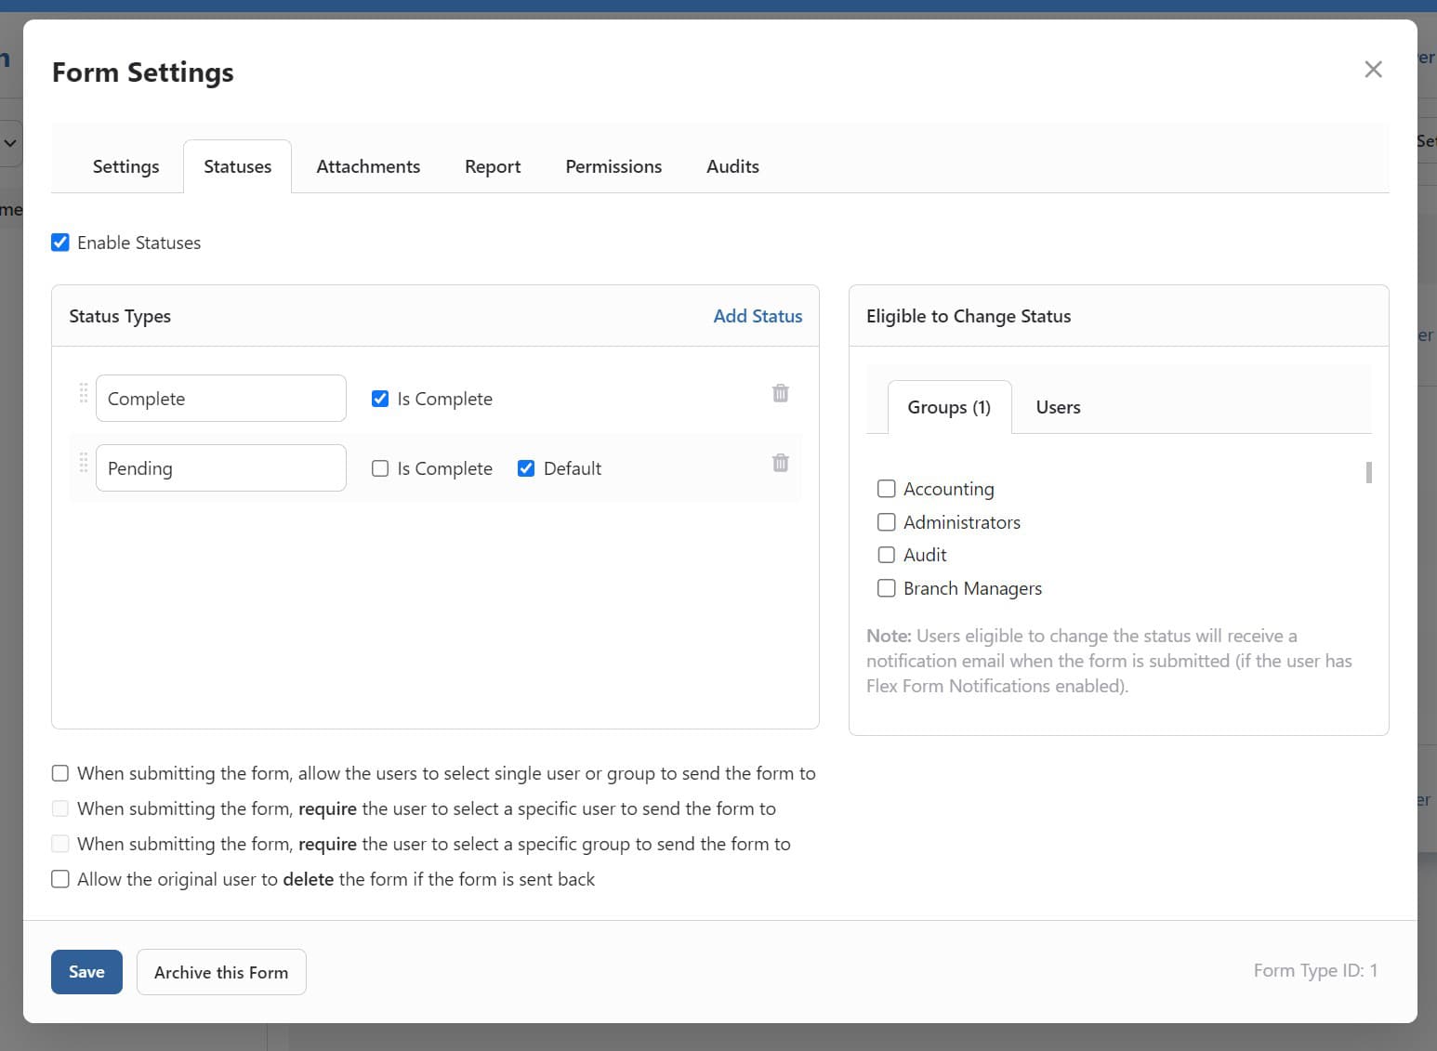The image size is (1437, 1051).
Task: Check Is Complete for the Pending status
Action: (380, 467)
